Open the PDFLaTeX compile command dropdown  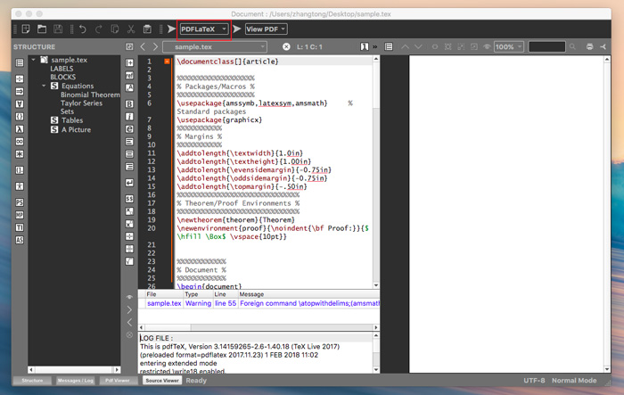(204, 29)
